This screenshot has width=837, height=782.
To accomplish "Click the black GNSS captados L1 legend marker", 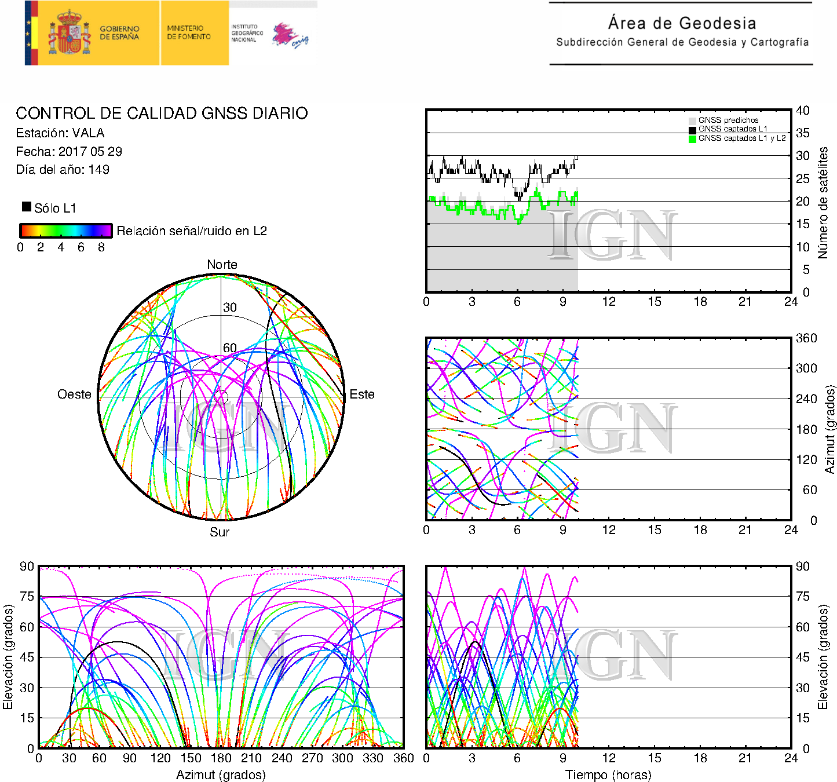I will 692,130.
